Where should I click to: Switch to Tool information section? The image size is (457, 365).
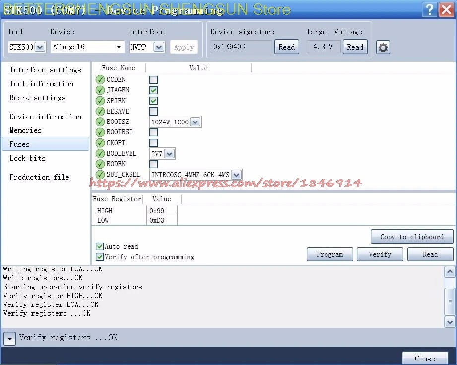[x=41, y=84]
